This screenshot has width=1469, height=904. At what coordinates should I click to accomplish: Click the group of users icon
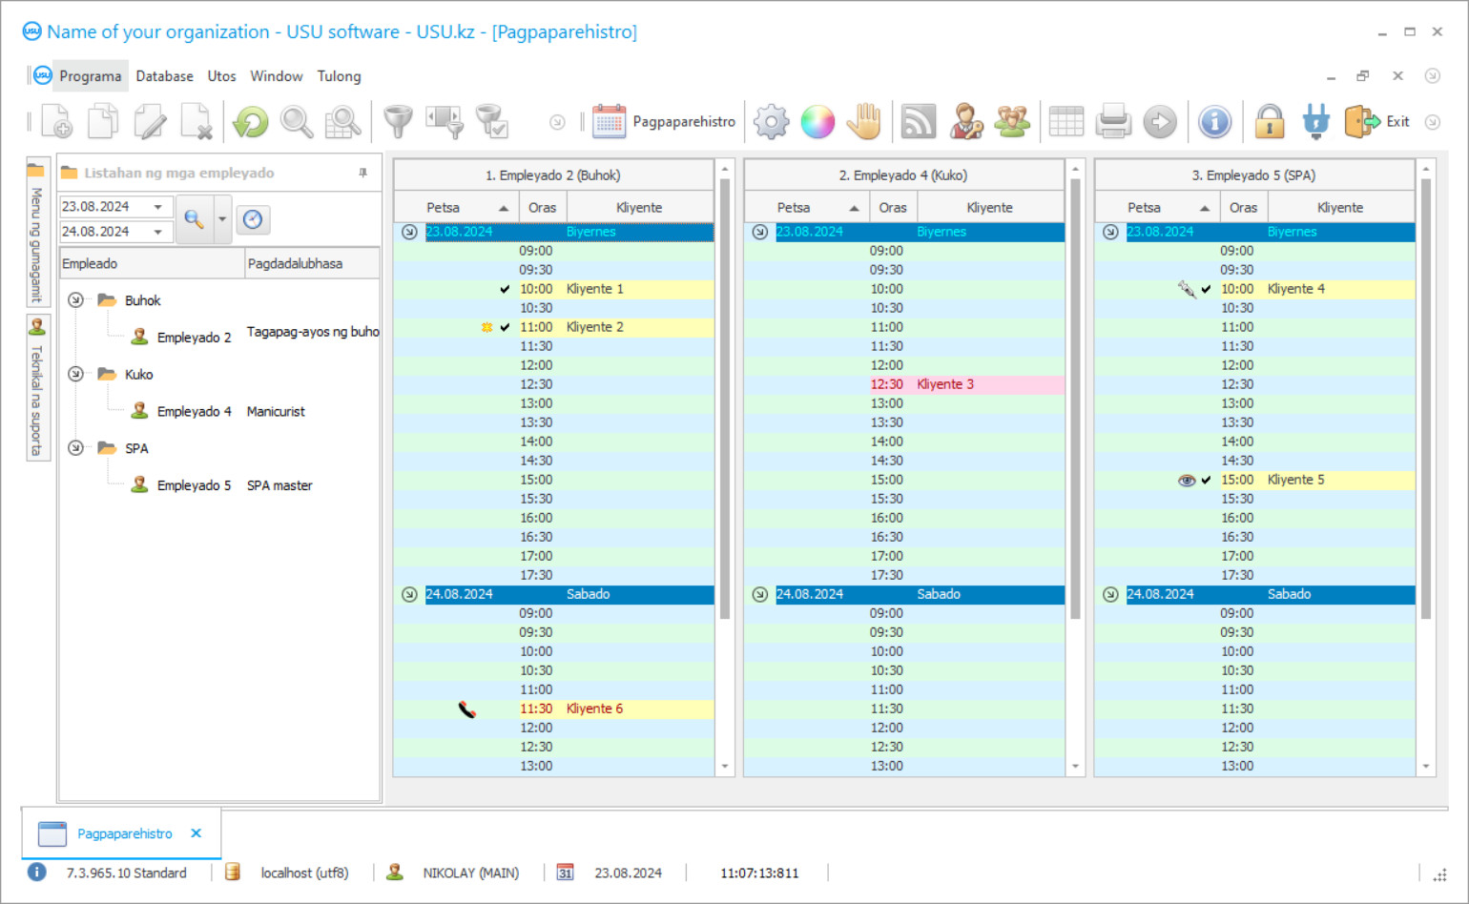[1012, 122]
